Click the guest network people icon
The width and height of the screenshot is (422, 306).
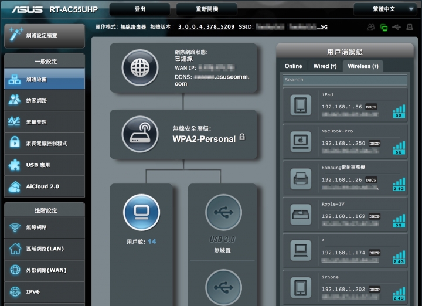click(14, 100)
